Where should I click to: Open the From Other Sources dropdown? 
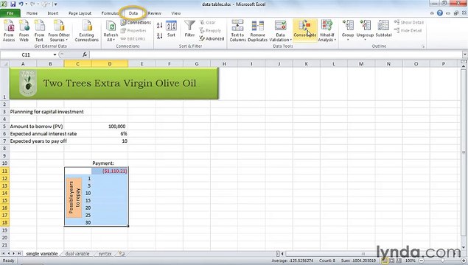(59, 30)
